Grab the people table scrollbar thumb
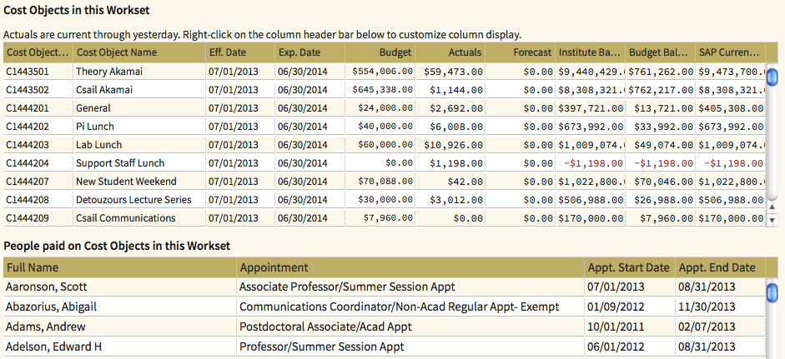 pos(772,292)
